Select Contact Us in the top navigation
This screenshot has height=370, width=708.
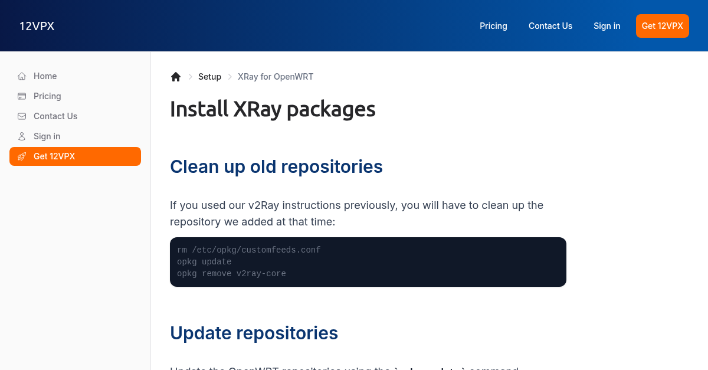(x=550, y=25)
